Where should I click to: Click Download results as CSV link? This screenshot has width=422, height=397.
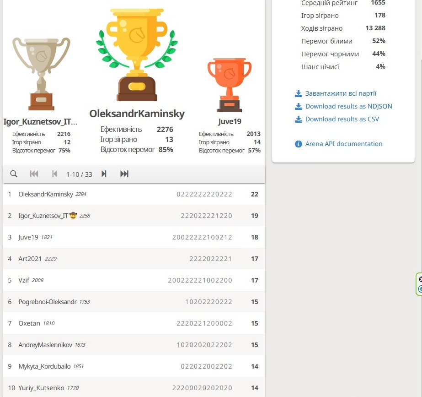(342, 119)
